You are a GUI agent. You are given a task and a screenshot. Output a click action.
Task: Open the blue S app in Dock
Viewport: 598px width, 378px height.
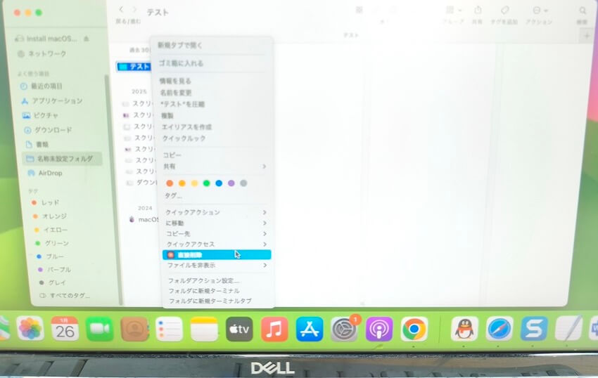[x=534, y=329]
